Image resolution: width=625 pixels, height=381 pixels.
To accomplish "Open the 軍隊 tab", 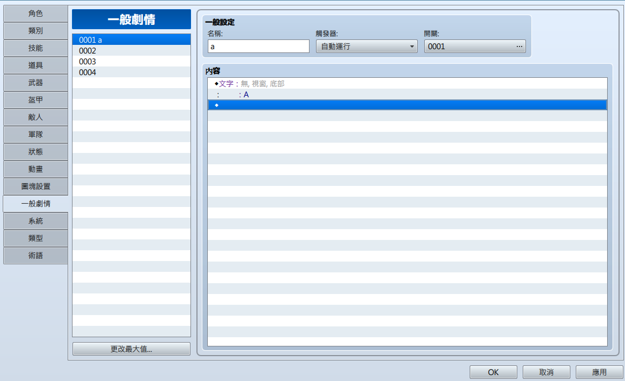I will [36, 135].
